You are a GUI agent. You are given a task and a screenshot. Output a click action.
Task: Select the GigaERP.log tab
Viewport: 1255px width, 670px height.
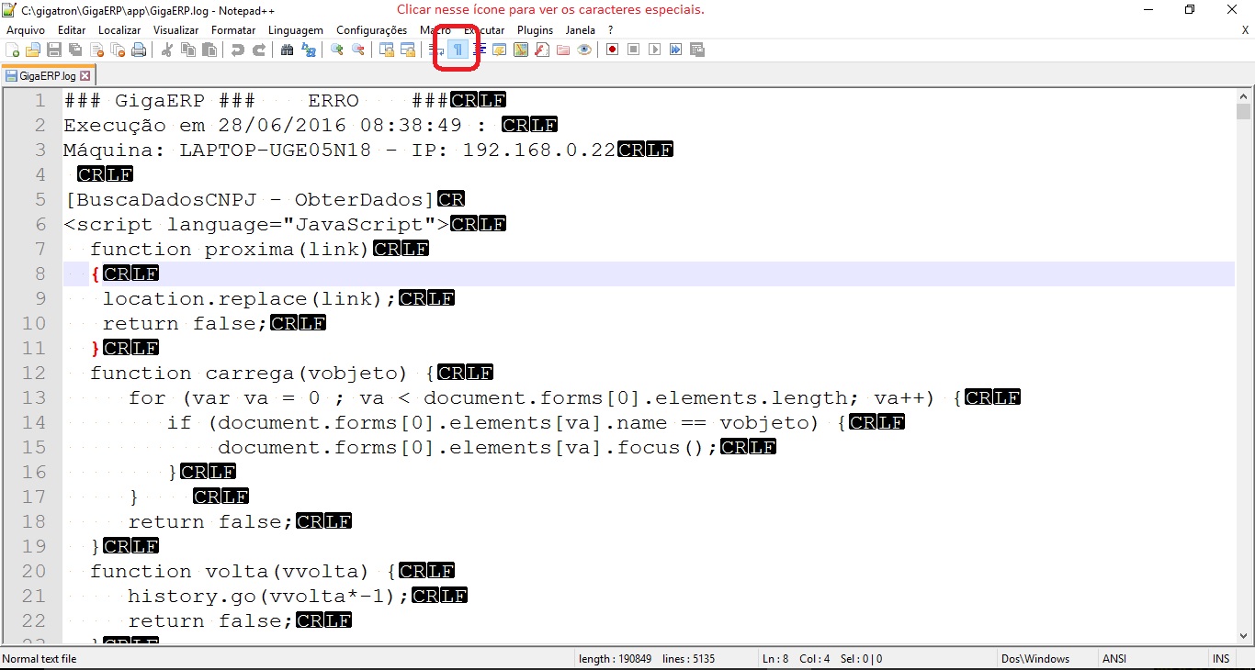47,76
